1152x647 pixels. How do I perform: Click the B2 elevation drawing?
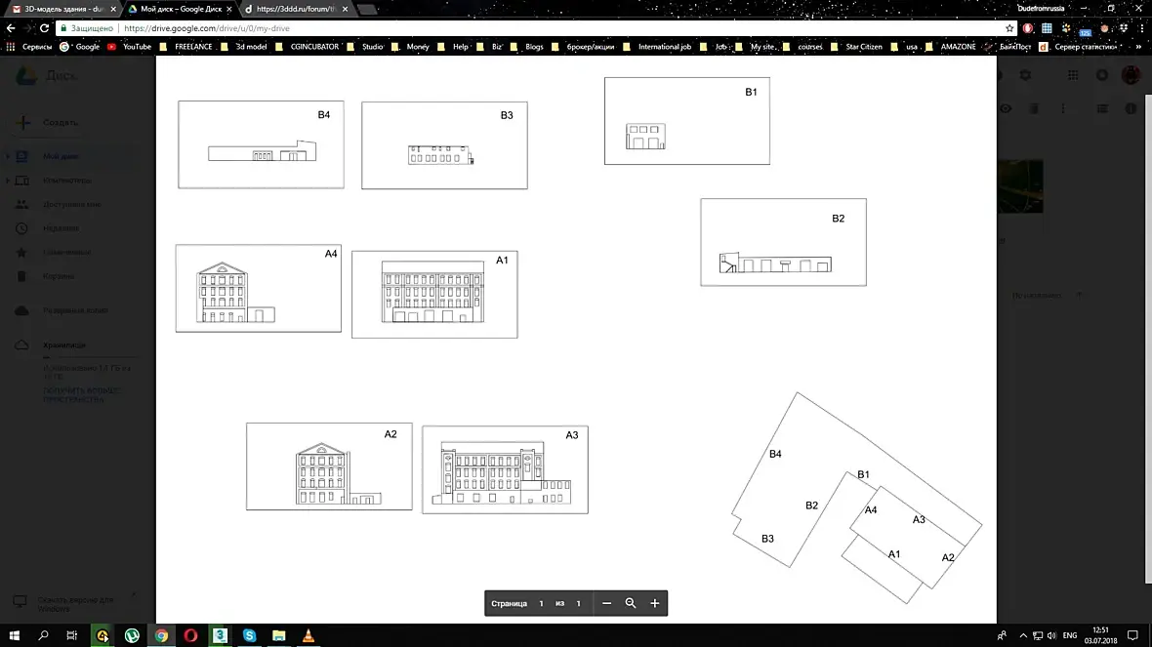783,242
